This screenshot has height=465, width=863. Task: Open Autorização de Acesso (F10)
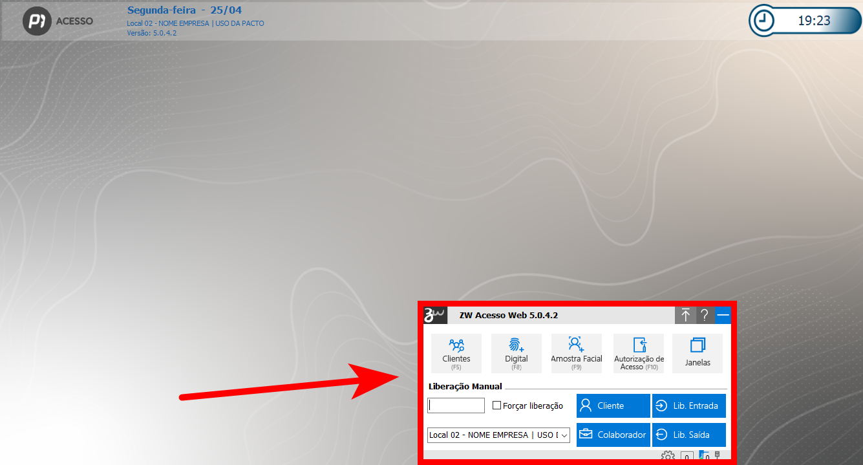(639, 353)
